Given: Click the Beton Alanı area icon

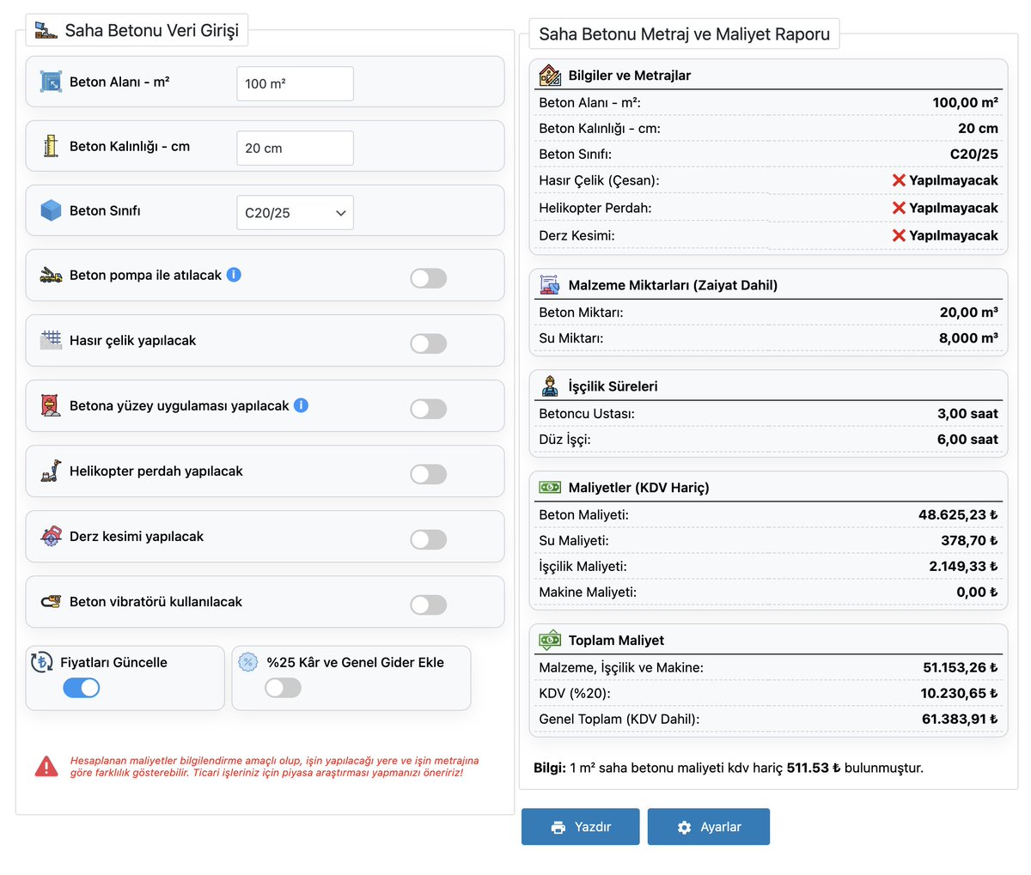Looking at the screenshot, I should (52, 82).
